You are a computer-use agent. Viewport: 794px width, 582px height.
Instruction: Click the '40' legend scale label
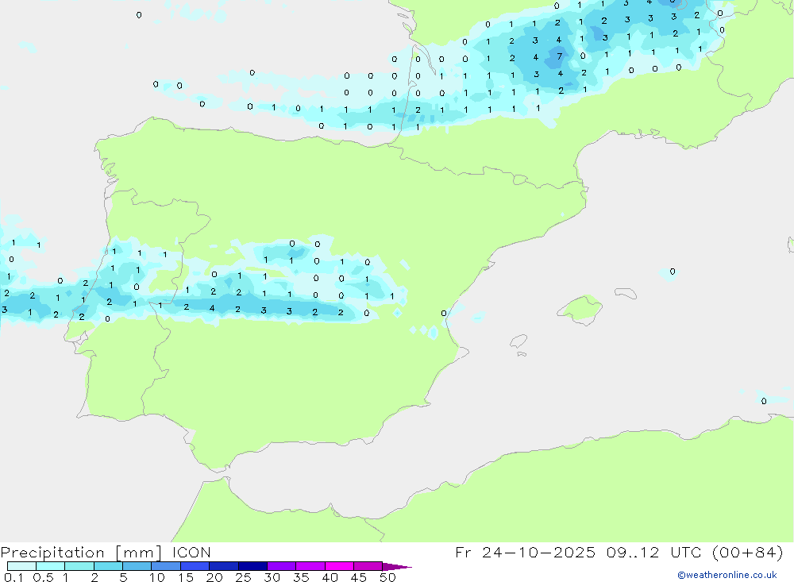[330, 577]
